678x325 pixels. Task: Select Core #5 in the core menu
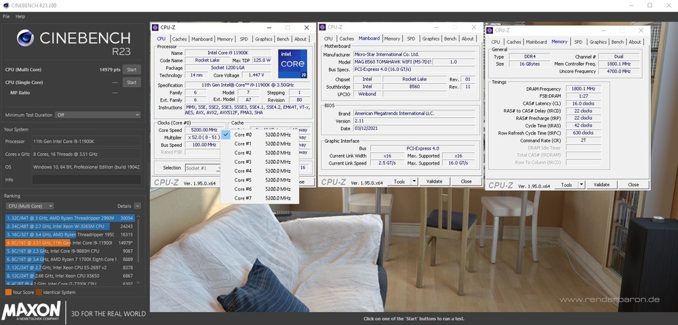pyautogui.click(x=260, y=180)
